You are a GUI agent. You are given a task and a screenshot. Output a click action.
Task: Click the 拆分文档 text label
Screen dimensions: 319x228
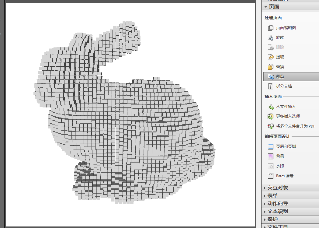pyautogui.click(x=284, y=86)
